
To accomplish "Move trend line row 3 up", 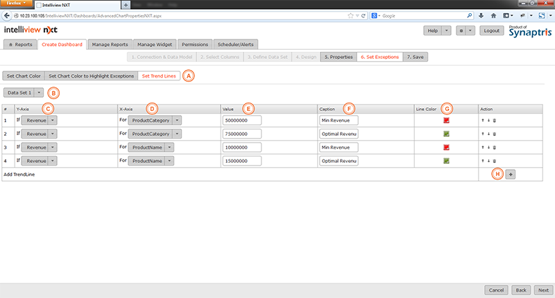I will pyautogui.click(x=483, y=148).
